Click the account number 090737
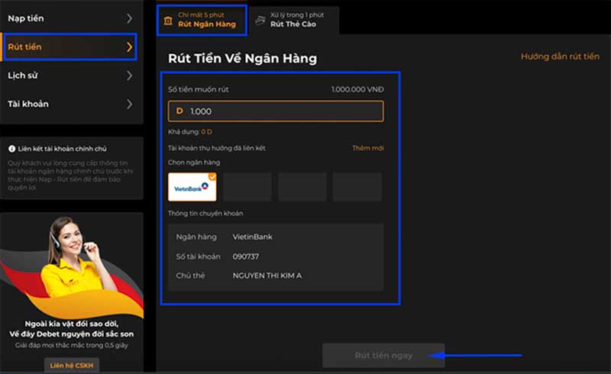 245,256
